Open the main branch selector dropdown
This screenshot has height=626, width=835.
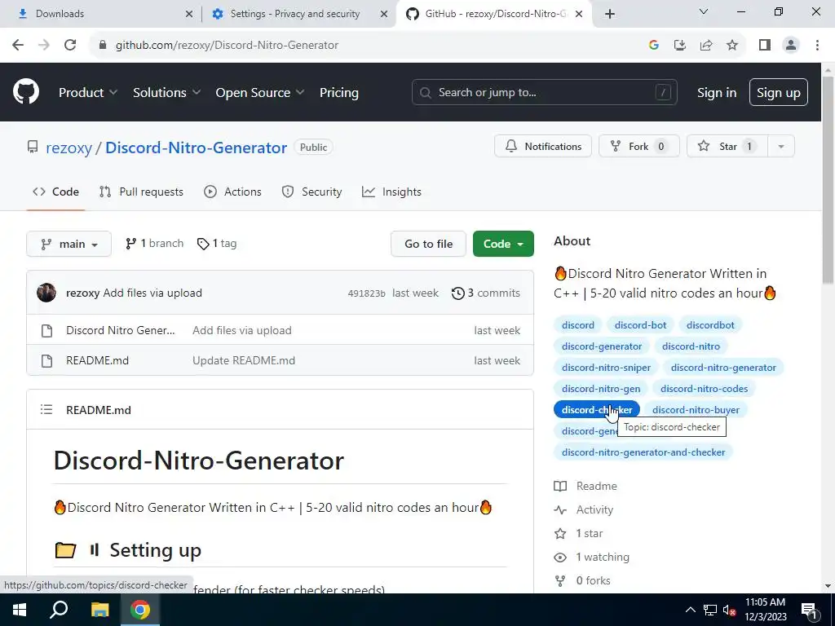tap(68, 244)
